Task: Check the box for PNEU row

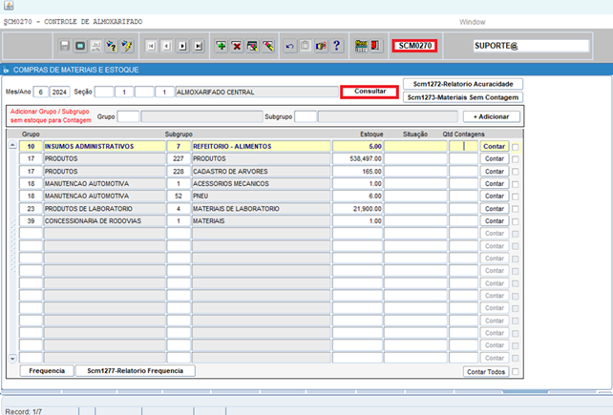Action: click(x=516, y=197)
